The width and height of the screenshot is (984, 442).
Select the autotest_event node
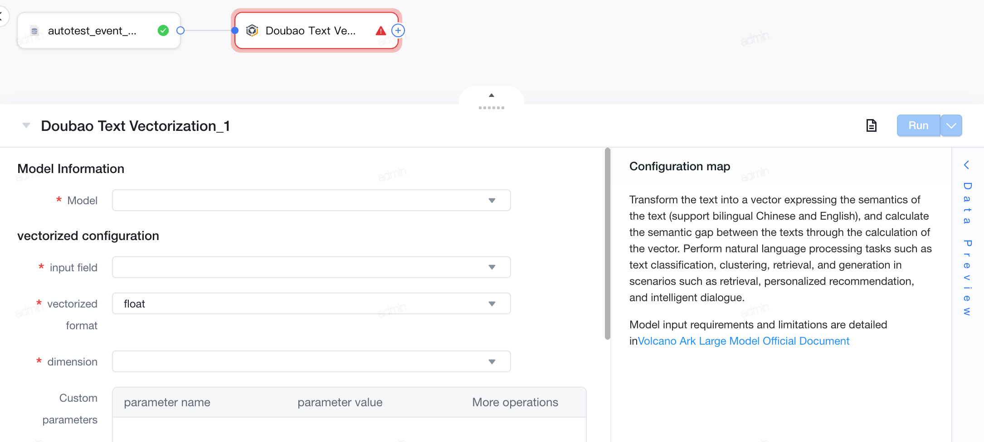coord(99,31)
